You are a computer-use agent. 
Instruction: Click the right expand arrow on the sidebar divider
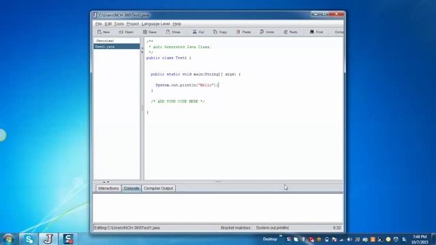[142, 52]
